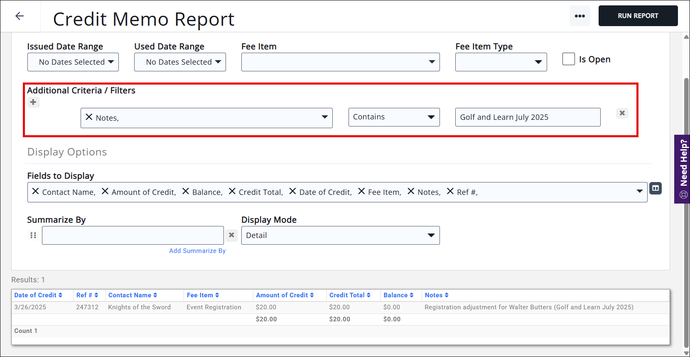Change the Contains operator dropdown
This screenshot has height=357, width=690.
[x=394, y=117]
